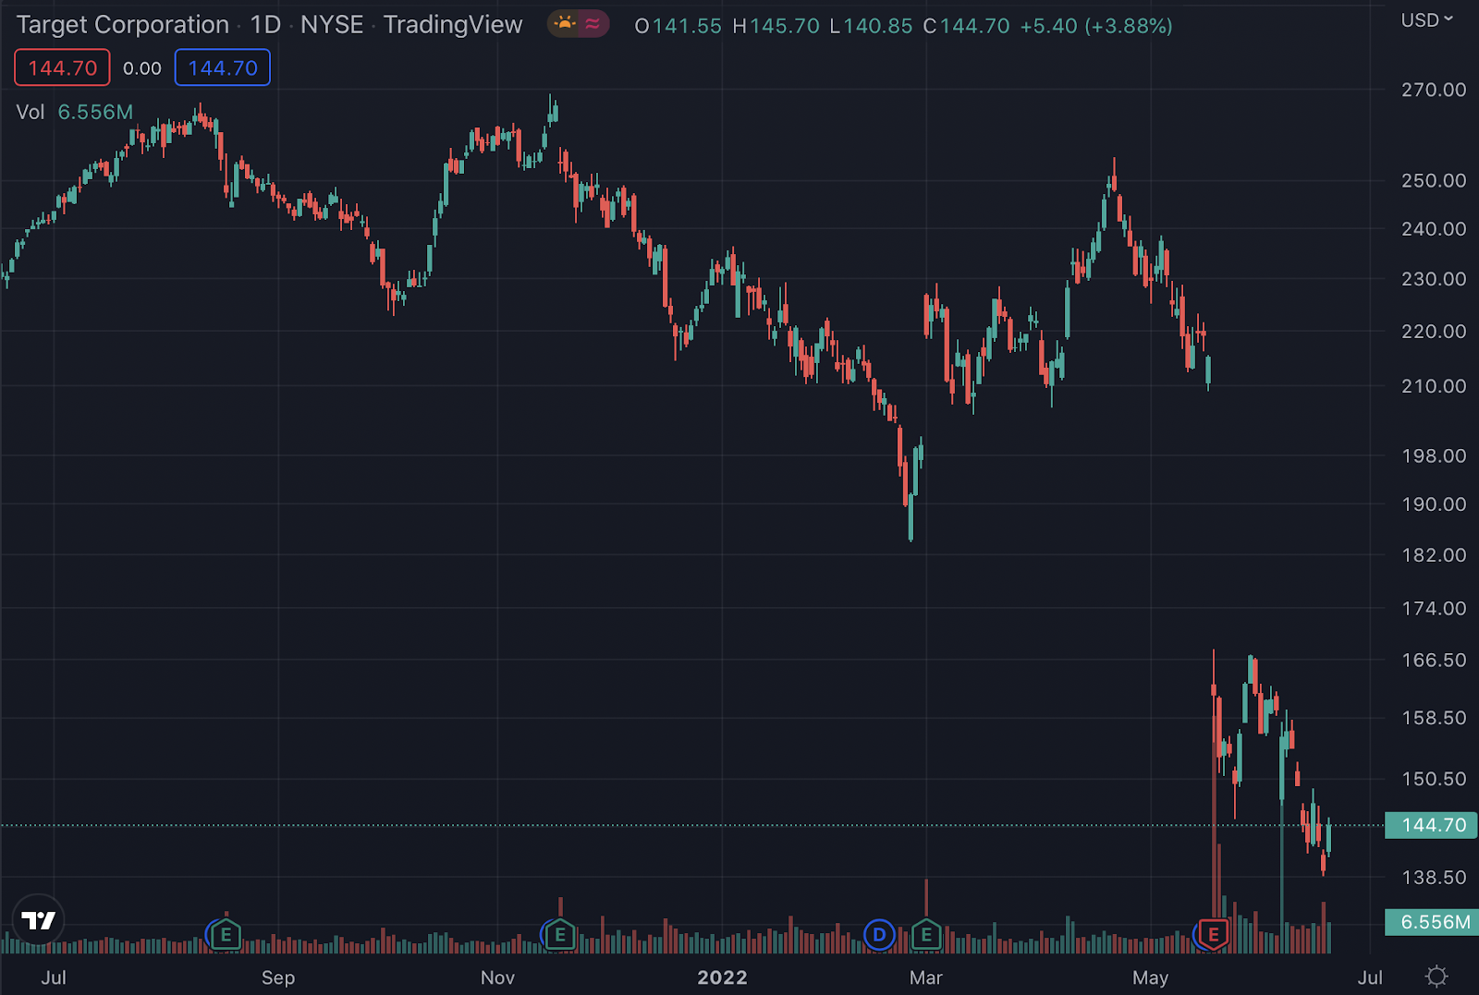Click the Mar label on time axis
Screen dimensions: 1479x995
tap(925, 977)
